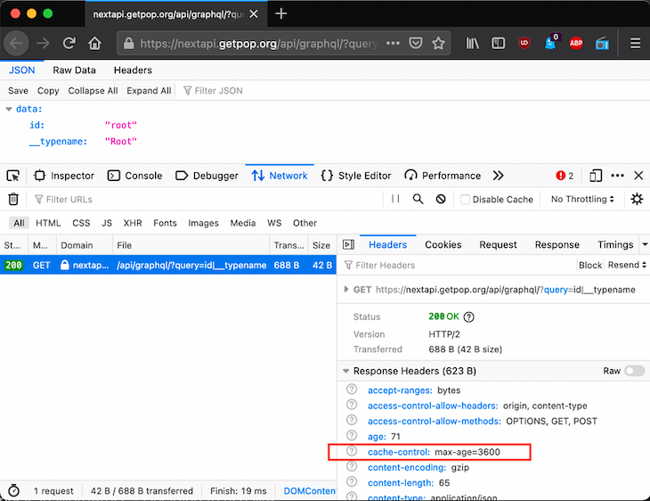The width and height of the screenshot is (650, 501).
Task: Switch to the JSON viewer Headers tab
Action: pyautogui.click(x=133, y=70)
